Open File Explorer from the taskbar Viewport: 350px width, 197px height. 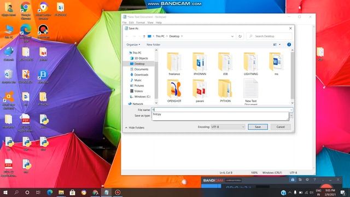[x=61, y=192]
